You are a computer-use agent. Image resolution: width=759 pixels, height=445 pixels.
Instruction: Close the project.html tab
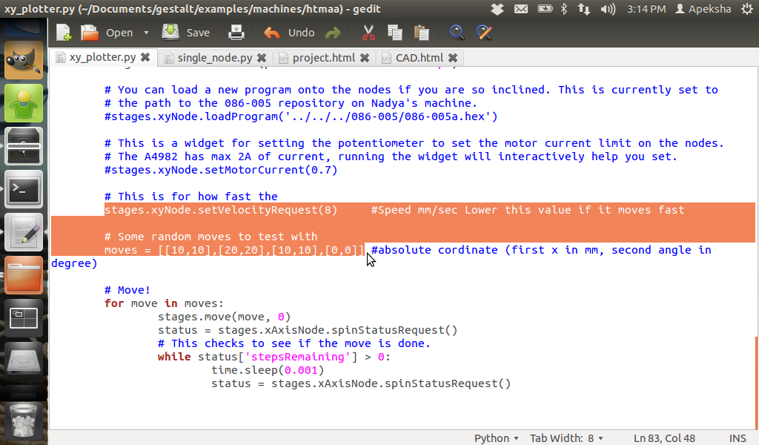pos(365,58)
